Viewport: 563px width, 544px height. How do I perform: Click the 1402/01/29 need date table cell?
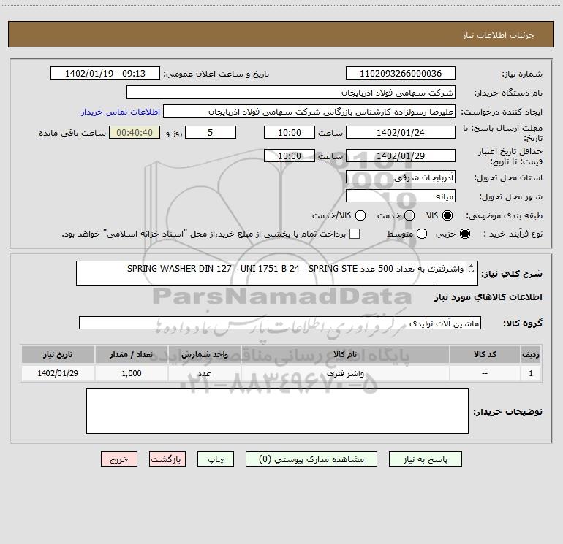pos(58,373)
